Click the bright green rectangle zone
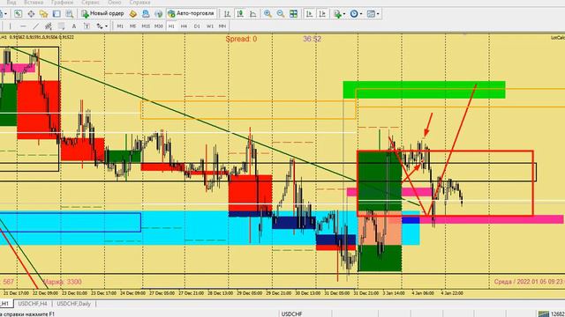Screen dimensions: 565x317 (x=424, y=90)
